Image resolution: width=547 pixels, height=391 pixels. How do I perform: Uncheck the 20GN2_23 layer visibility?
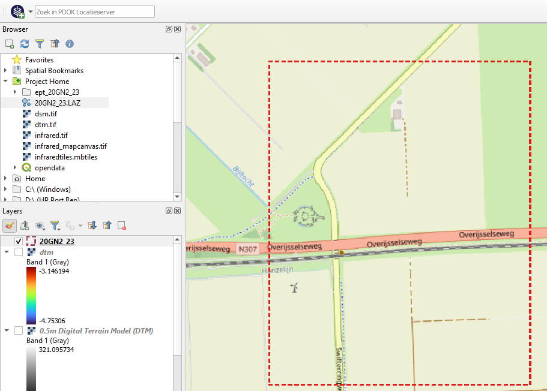coord(19,241)
